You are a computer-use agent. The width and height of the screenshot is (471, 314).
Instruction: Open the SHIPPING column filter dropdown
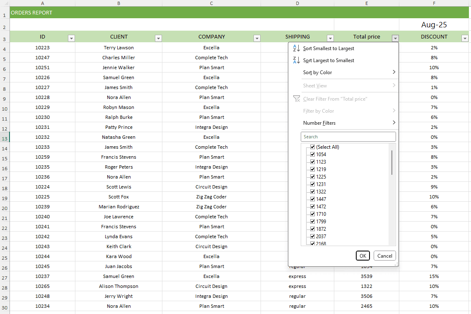(x=330, y=38)
